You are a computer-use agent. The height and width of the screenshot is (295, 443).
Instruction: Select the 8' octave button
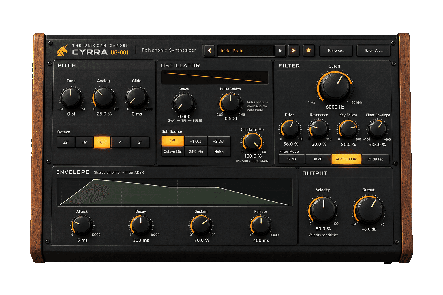[102, 142]
